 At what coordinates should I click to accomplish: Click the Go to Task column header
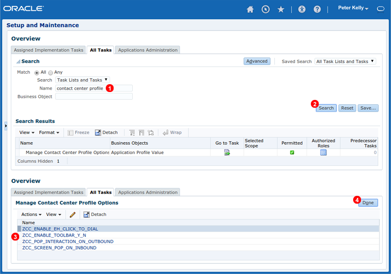[227, 143]
